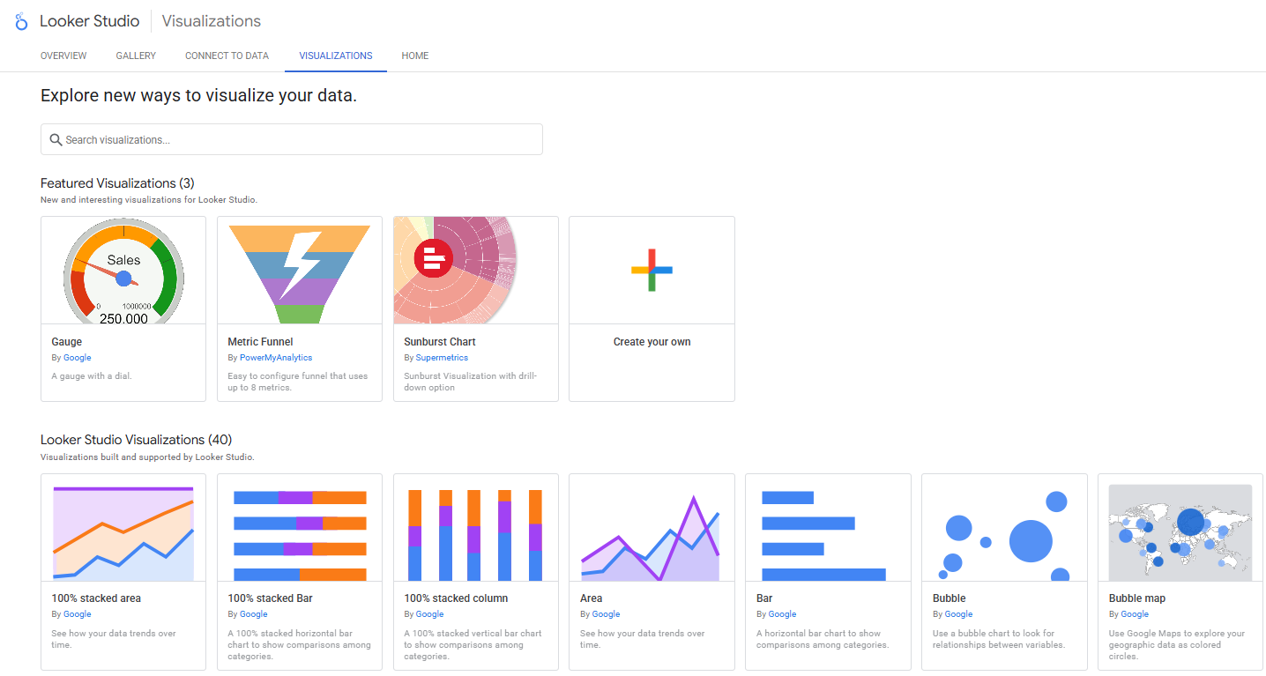Open the Gallery tab
1266x676 pixels.
(136, 56)
